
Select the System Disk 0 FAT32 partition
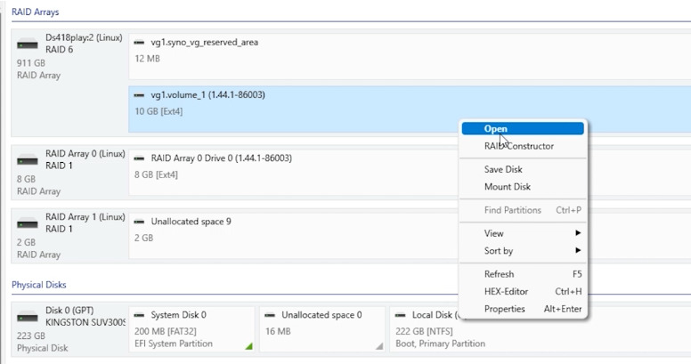click(191, 329)
